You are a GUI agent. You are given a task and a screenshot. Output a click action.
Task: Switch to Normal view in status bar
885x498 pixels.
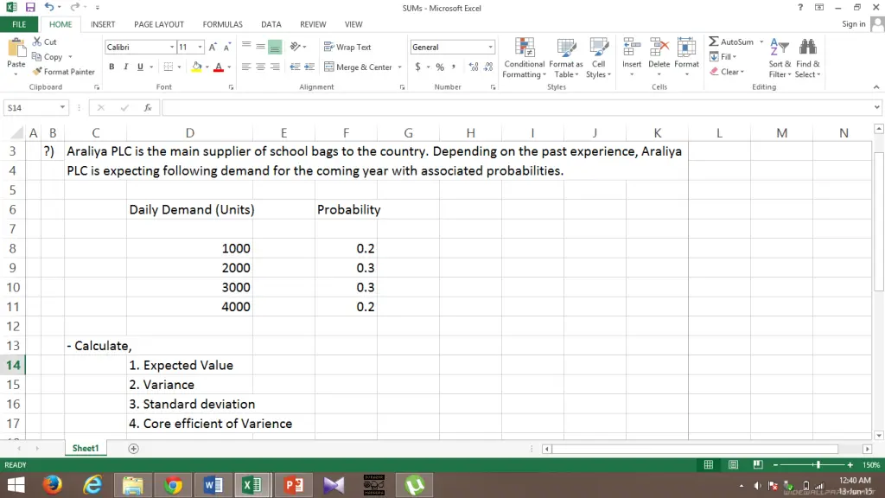pos(709,464)
